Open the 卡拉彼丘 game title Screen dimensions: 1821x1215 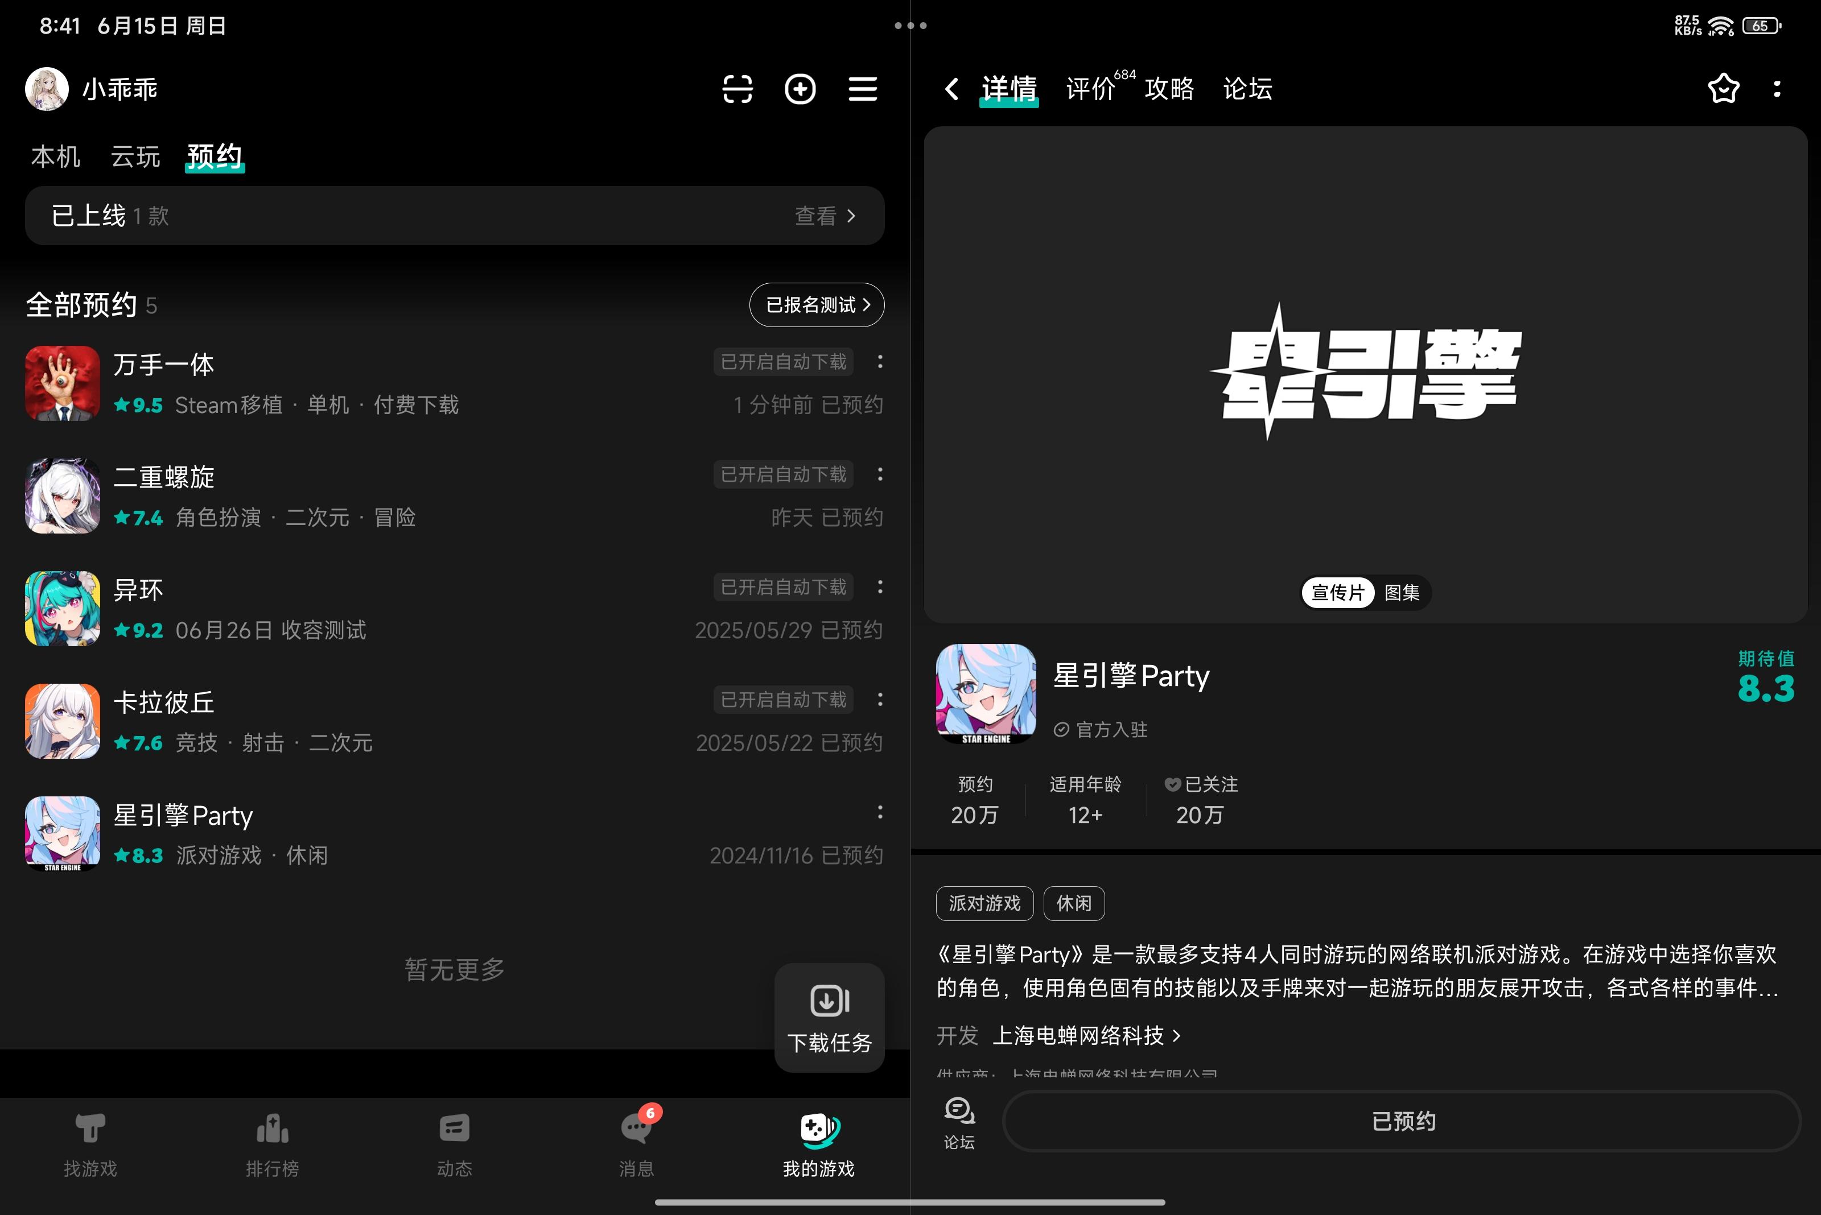click(163, 702)
